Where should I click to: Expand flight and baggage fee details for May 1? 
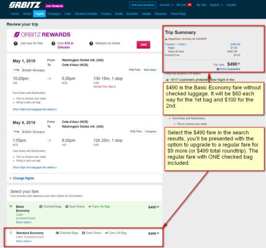click(35, 109)
